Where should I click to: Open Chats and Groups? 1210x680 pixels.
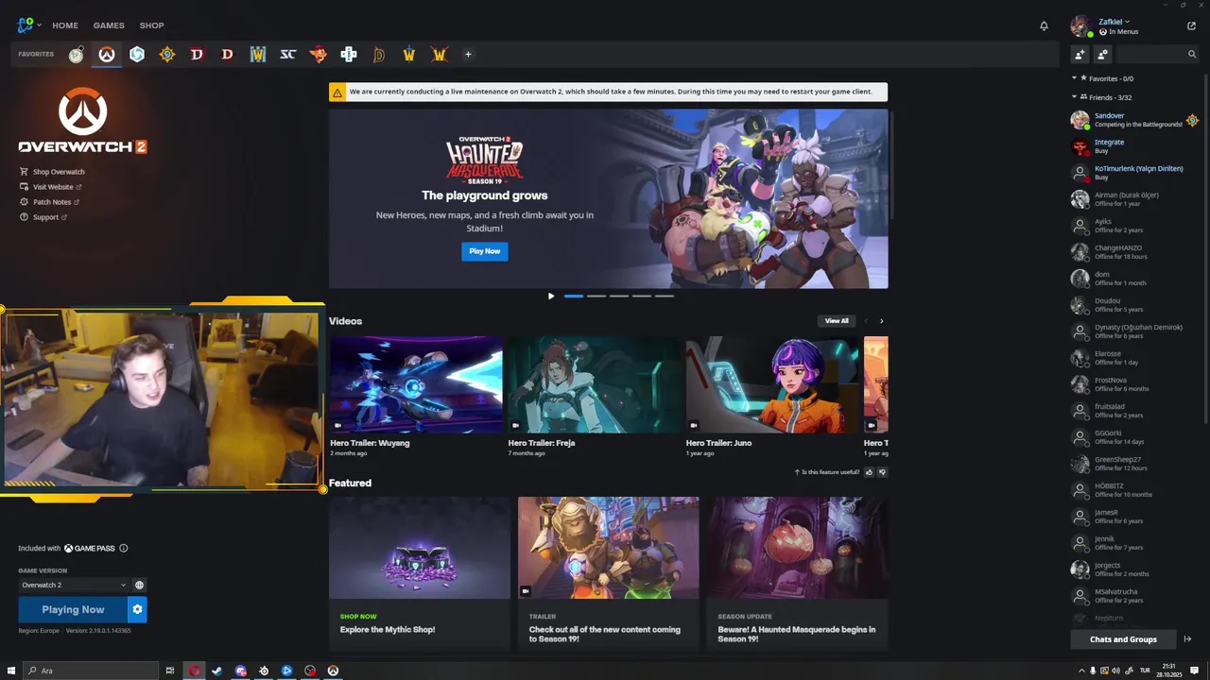1123,639
